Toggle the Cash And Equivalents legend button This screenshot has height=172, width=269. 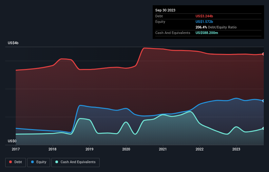click(75, 162)
